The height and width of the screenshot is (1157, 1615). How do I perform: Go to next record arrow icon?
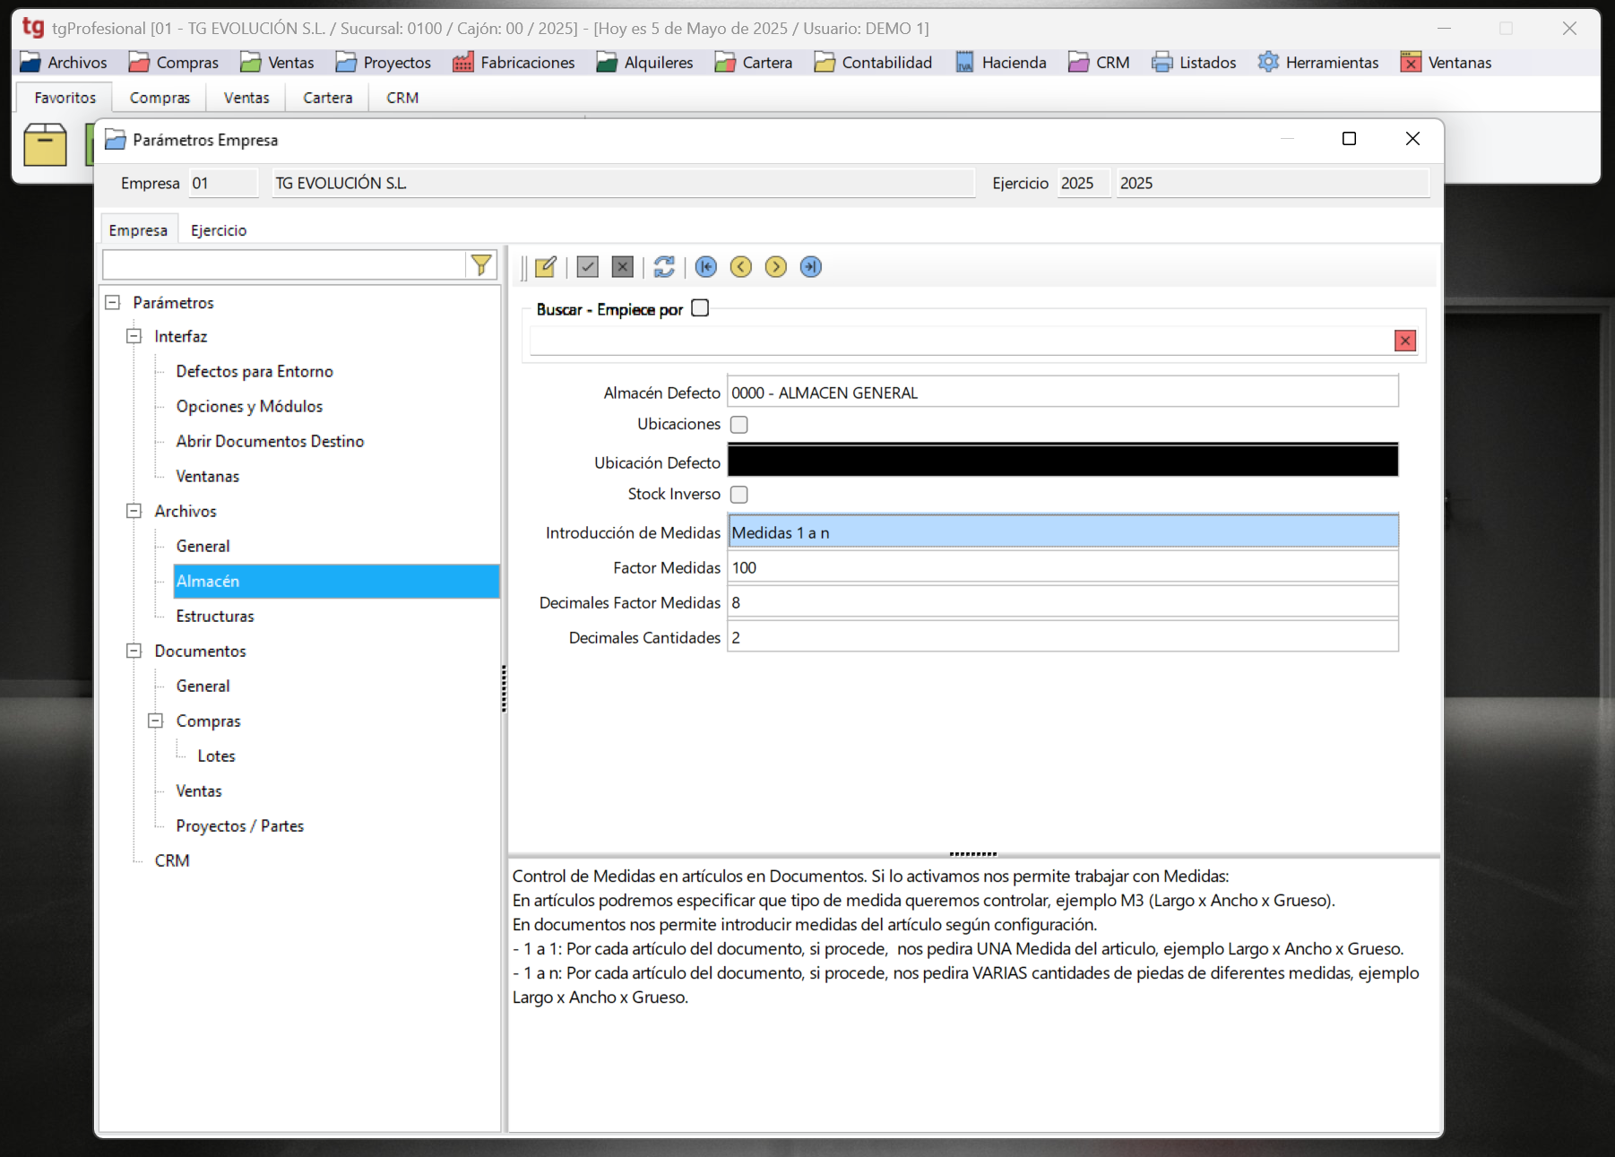click(776, 267)
